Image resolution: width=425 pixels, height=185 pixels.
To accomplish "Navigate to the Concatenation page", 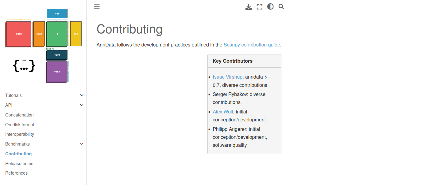I will [19, 115].
